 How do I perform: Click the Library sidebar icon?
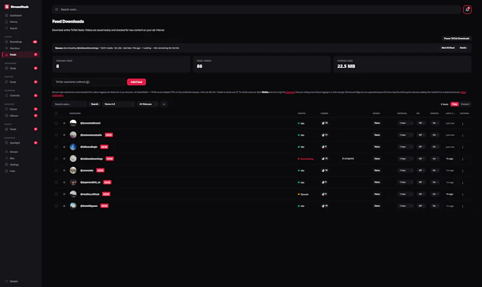tap(7, 22)
